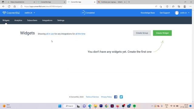Viewport: 194px width, 109px height.
Task: Open Premiere Pro on the taskbar
Action: 101,106
